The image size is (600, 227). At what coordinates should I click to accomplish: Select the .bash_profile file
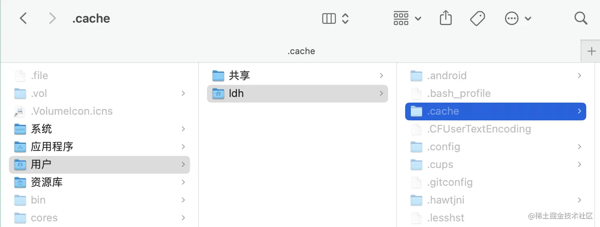coord(458,93)
